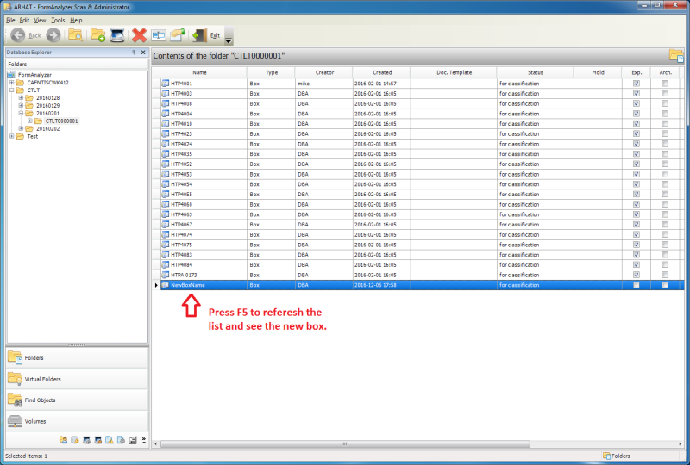Click the horizontal scrollbar thumb
690x465 pixels.
pos(345,444)
